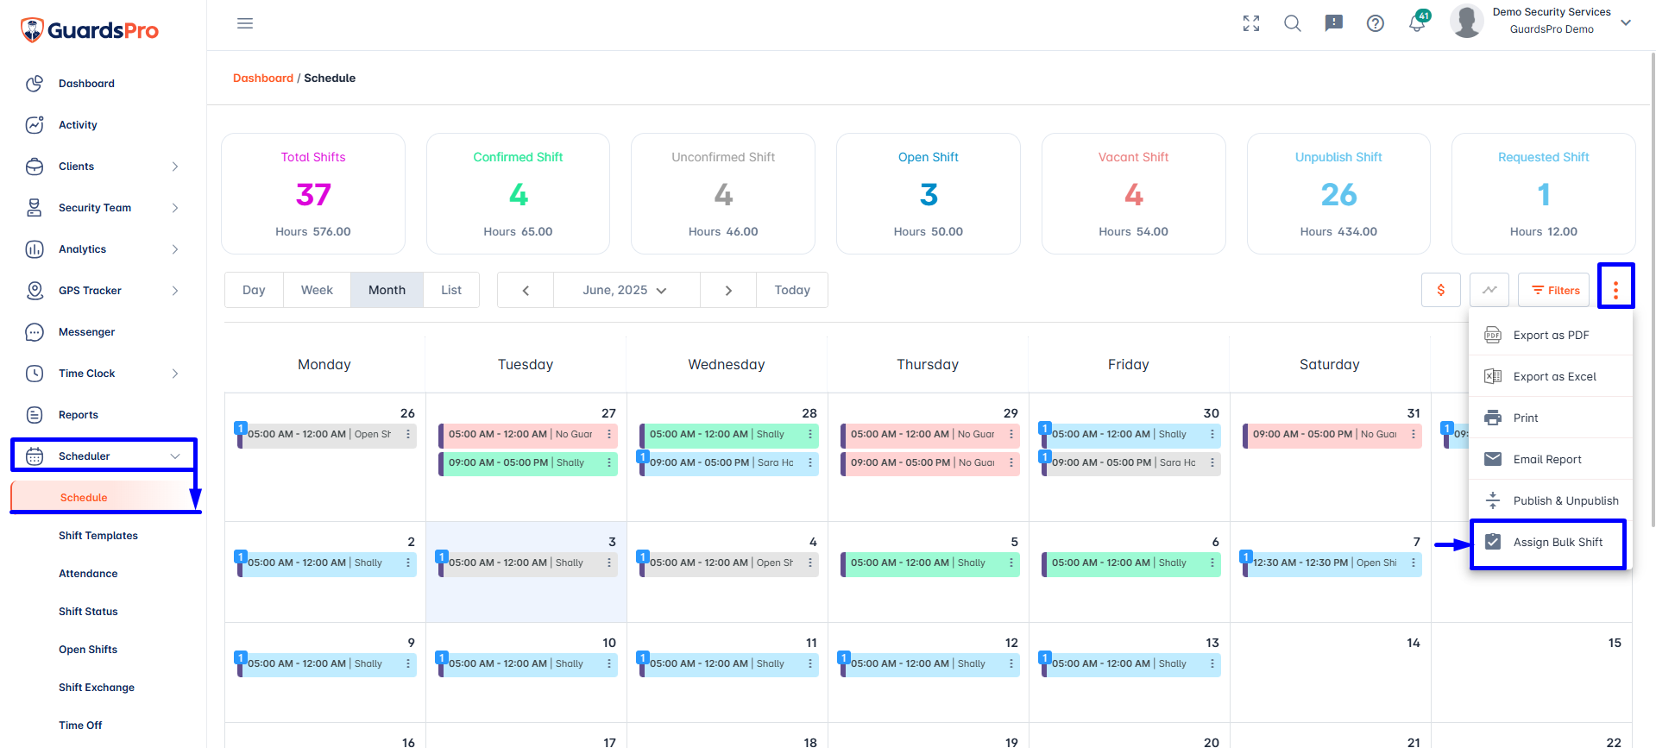Open the search icon in the header
This screenshot has width=1656, height=748.
click(1293, 23)
